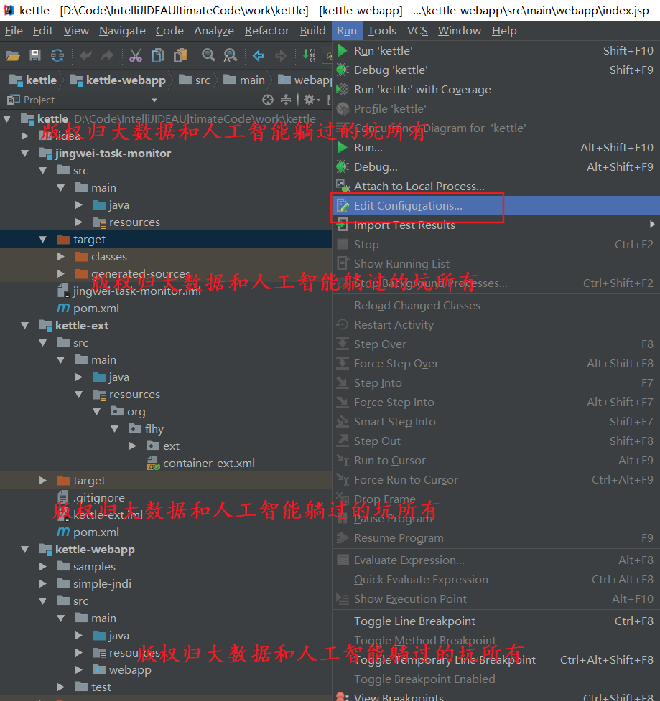Click the Redo arrow icon

(108, 55)
